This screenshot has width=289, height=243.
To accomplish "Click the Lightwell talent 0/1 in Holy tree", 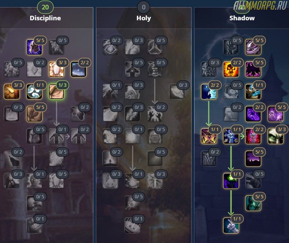I will (132, 136).
